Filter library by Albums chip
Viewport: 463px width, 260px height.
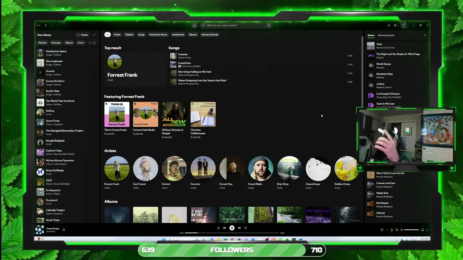[69, 43]
